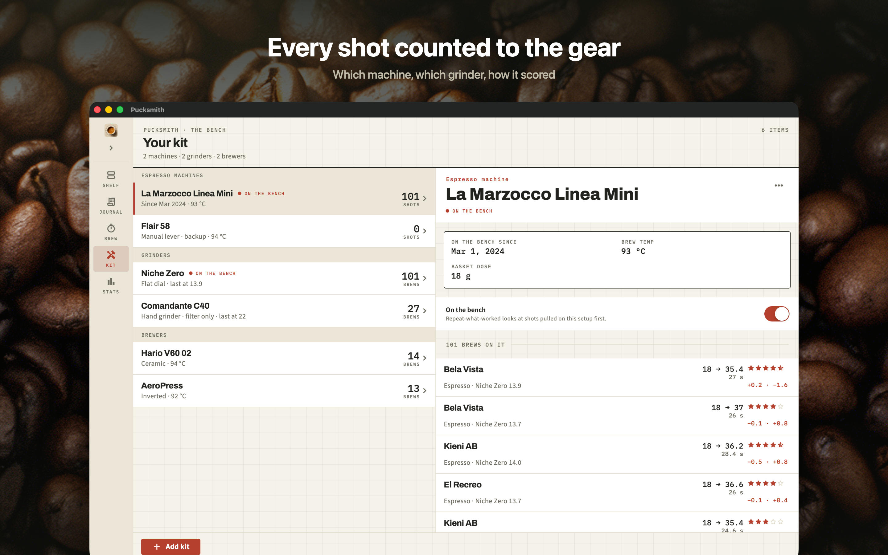The width and height of the screenshot is (888, 555).
Task: Open the Bela Vista brew at 37 yield
Action: coord(617,416)
